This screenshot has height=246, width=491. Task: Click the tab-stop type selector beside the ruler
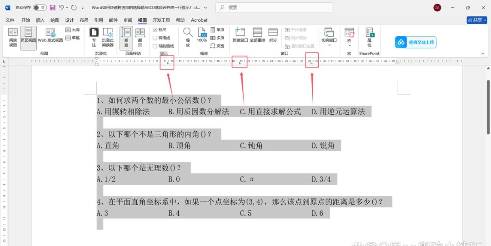pos(4,61)
